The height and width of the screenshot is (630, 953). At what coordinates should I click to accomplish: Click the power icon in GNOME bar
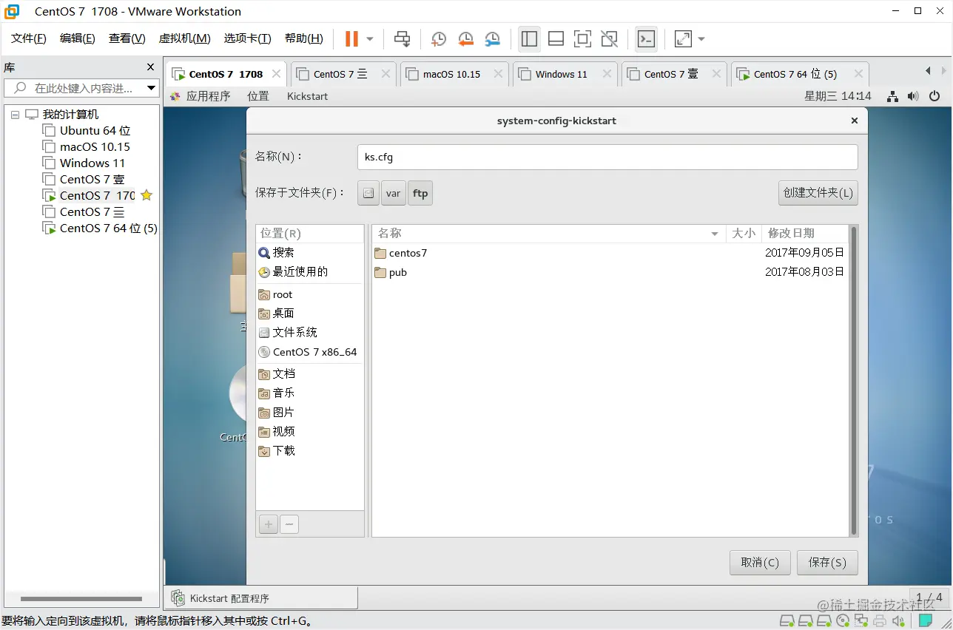(x=935, y=96)
